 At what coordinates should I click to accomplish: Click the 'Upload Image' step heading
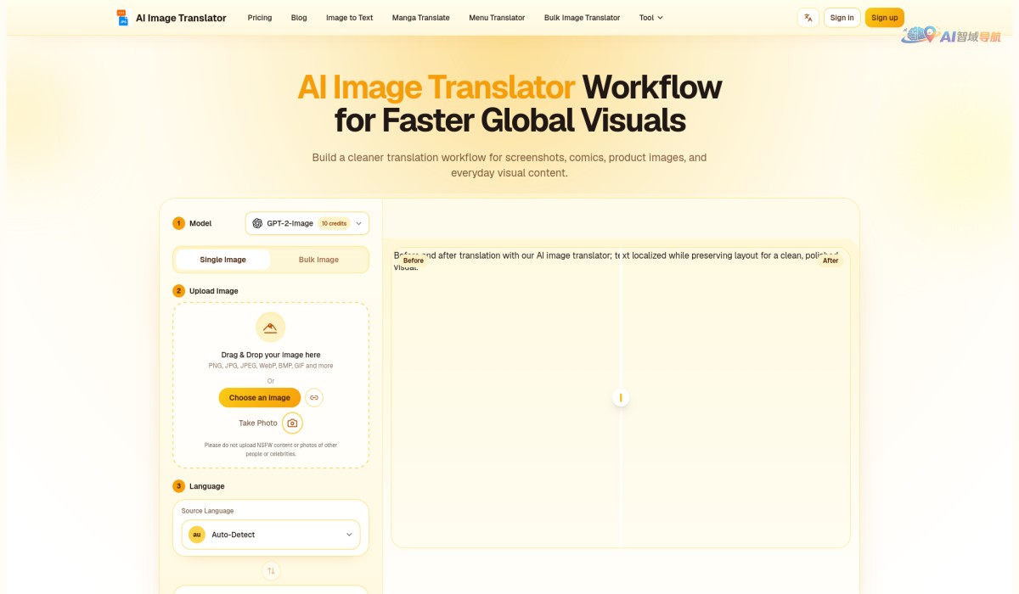(x=214, y=291)
